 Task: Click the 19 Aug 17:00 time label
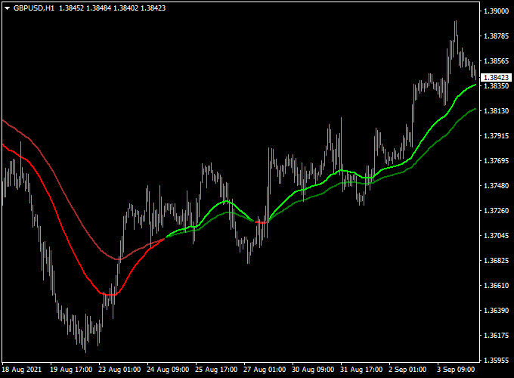tap(71, 370)
